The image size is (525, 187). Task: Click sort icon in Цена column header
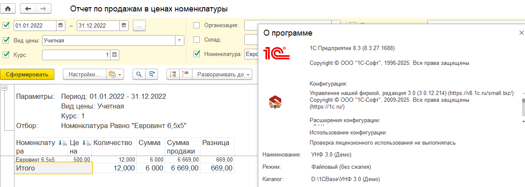[86, 143]
